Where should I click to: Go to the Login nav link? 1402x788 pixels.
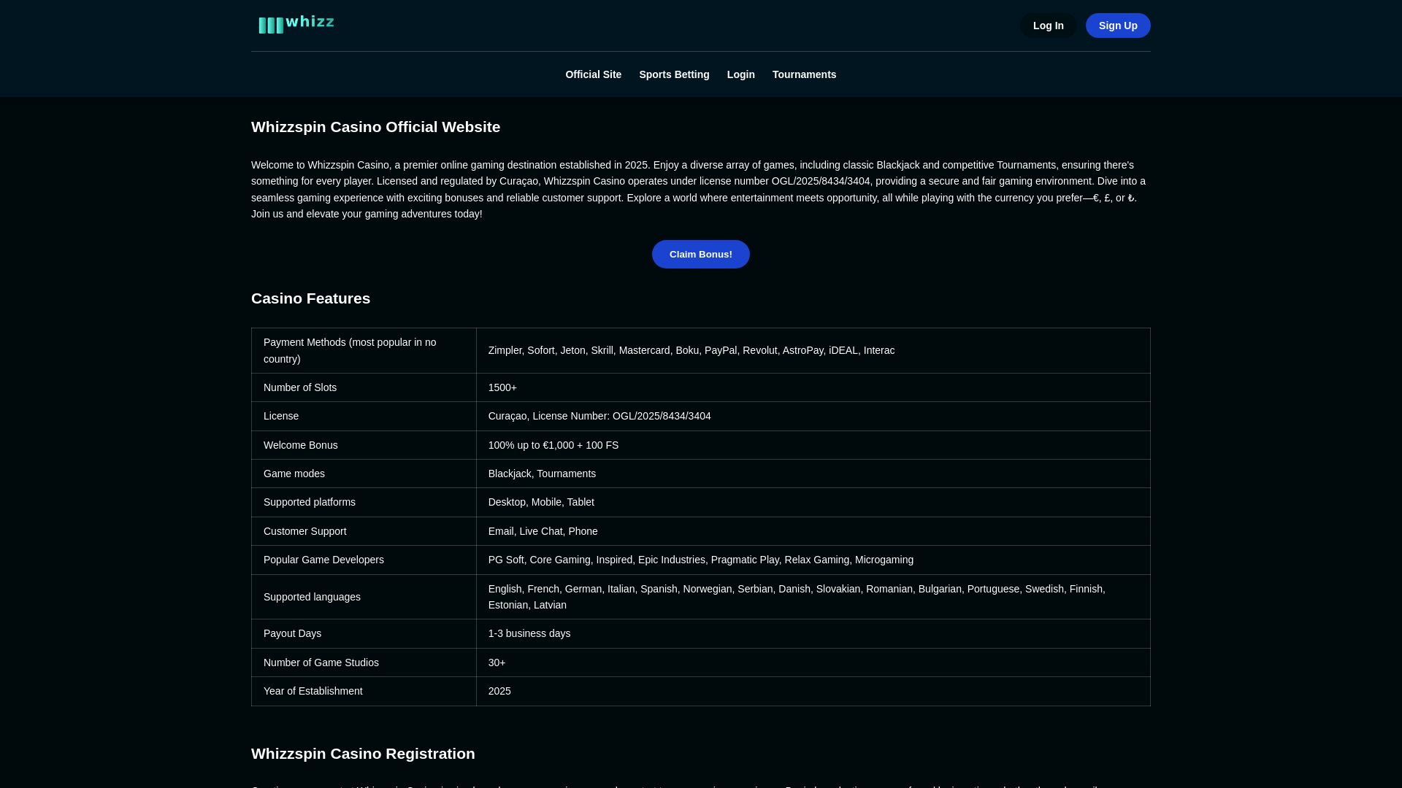coord(740,74)
